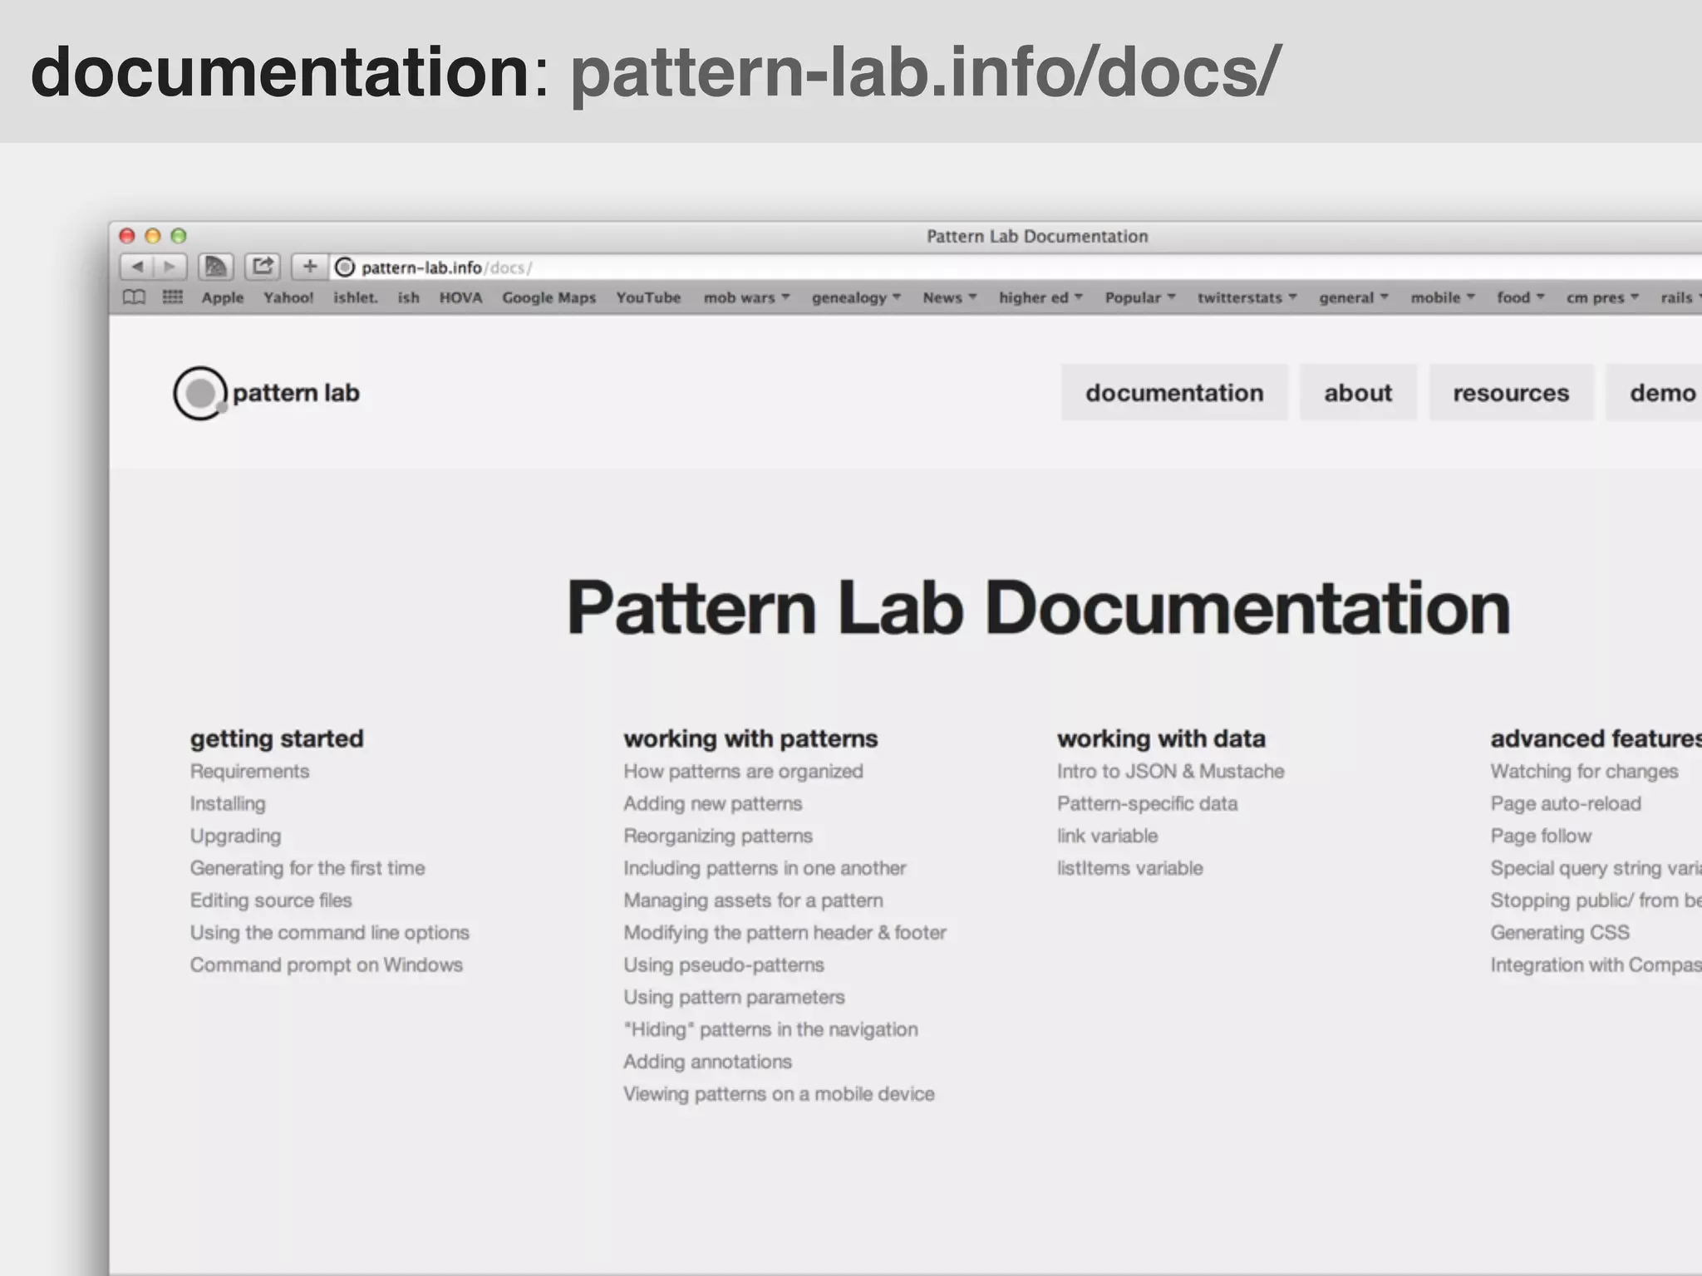
Task: Click the Share icon in toolbar
Action: (263, 267)
